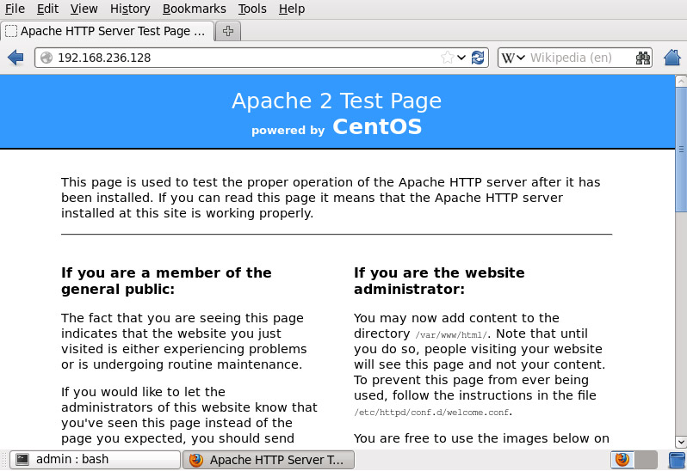Click the vertical scrollbar thumb
Image resolution: width=687 pixels, height=471 pixels.
coord(681,149)
